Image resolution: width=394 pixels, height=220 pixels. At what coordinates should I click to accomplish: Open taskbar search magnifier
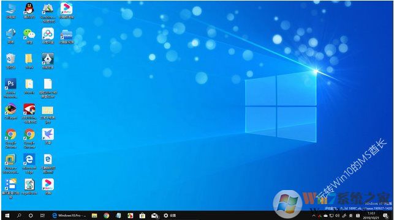[x=19, y=216]
